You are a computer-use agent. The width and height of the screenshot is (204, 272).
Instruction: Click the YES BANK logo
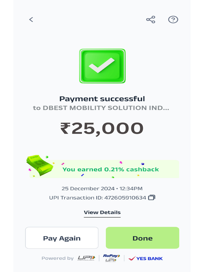(146, 258)
